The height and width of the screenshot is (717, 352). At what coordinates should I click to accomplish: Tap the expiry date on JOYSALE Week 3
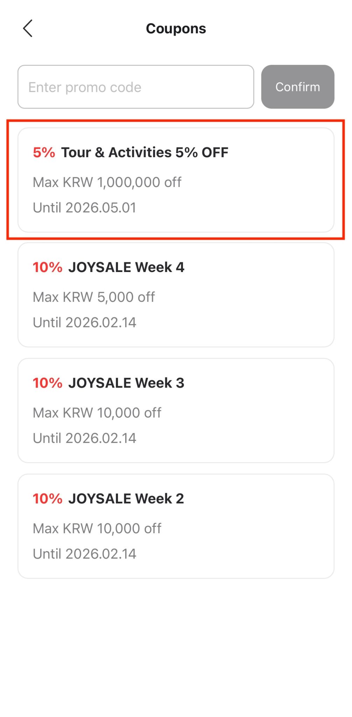pyautogui.click(x=84, y=438)
